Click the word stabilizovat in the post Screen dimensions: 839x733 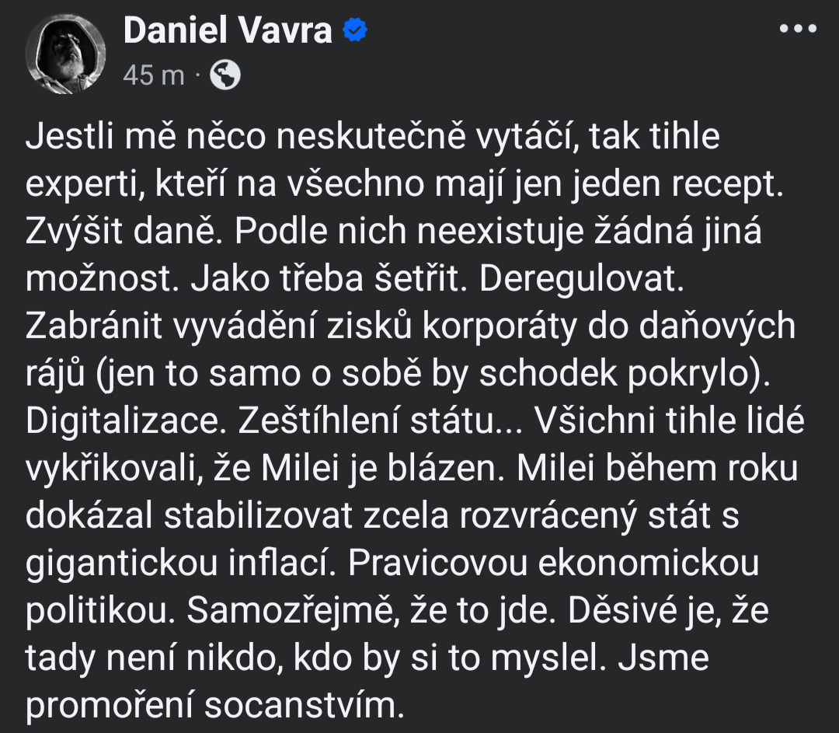258,515
